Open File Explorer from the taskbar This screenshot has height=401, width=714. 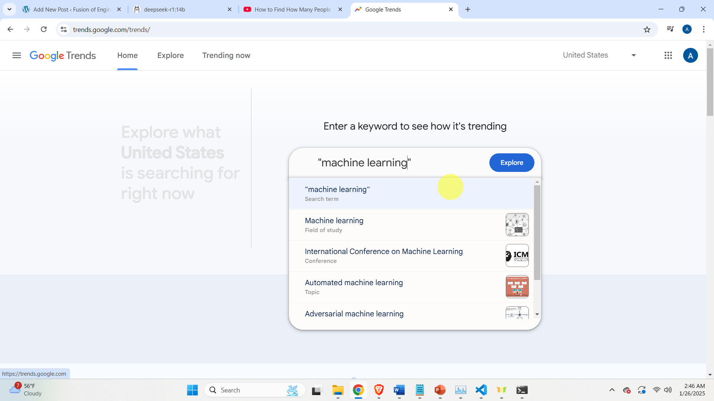click(x=338, y=390)
